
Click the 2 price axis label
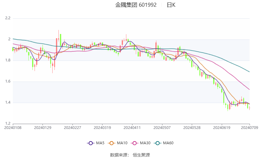pos(9,39)
